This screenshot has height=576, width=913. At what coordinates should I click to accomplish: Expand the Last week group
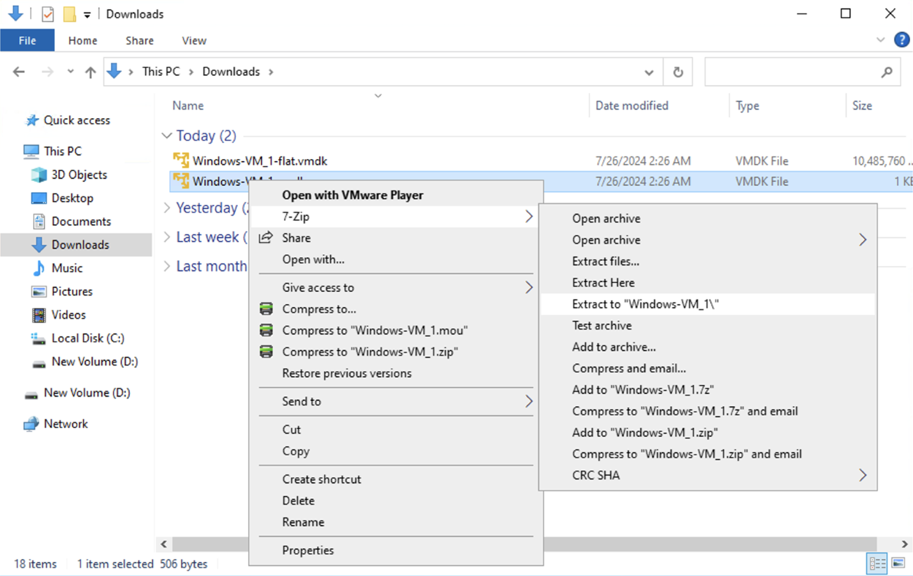coord(167,237)
